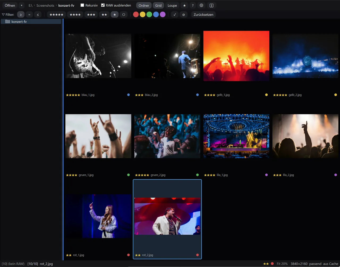Select rot_2.jpg singer thumbnail

[167, 216]
